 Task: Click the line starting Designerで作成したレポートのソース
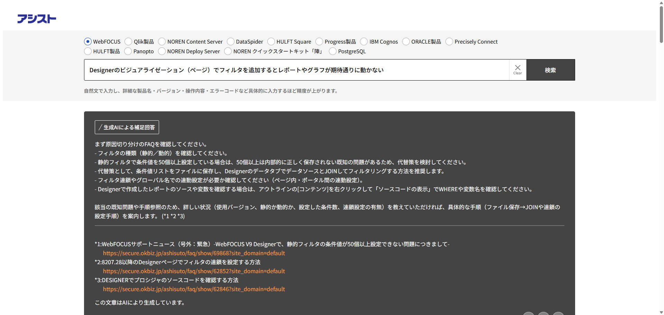[315, 189]
